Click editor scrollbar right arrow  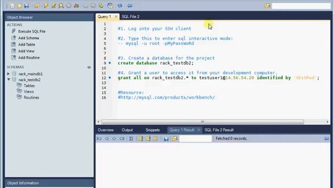(x=327, y=122)
